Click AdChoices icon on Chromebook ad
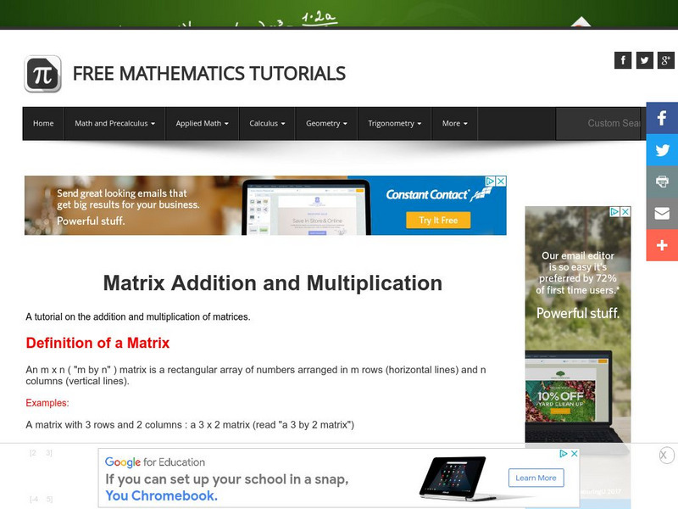The image size is (678, 509). pyautogui.click(x=564, y=454)
